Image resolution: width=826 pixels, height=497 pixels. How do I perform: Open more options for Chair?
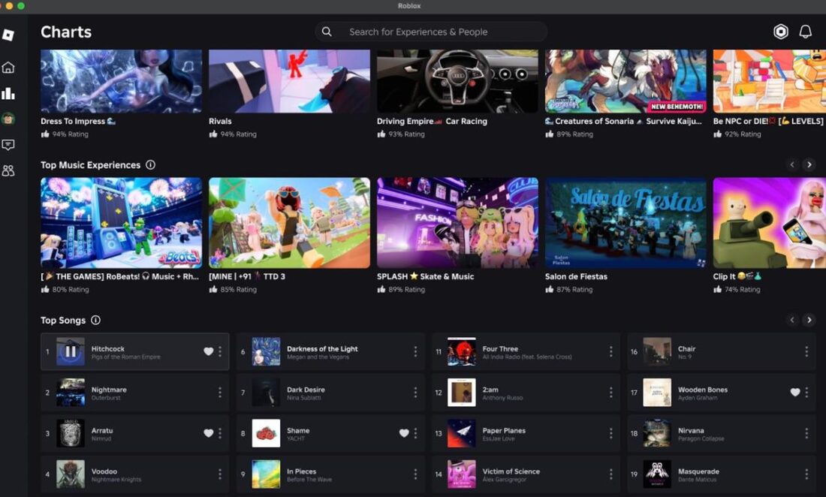[x=806, y=351]
